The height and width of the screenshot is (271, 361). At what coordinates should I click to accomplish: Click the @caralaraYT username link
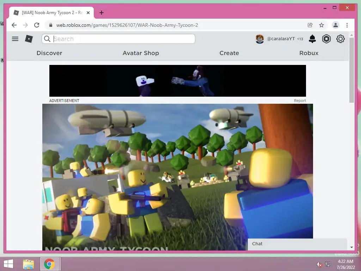pos(281,39)
